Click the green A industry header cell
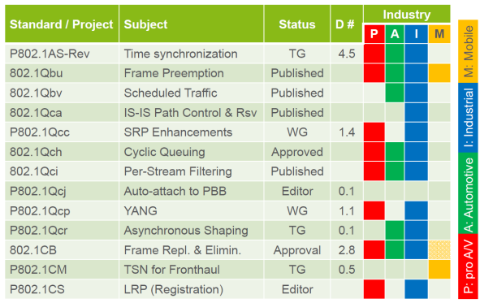The image size is (480, 303). 395,33
